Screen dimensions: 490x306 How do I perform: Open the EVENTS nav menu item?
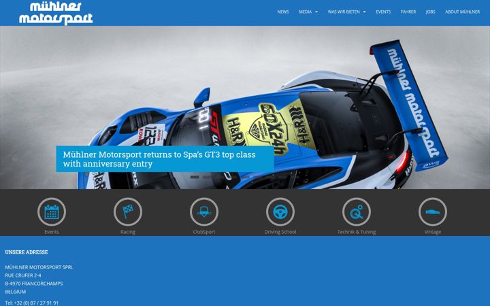click(x=383, y=12)
